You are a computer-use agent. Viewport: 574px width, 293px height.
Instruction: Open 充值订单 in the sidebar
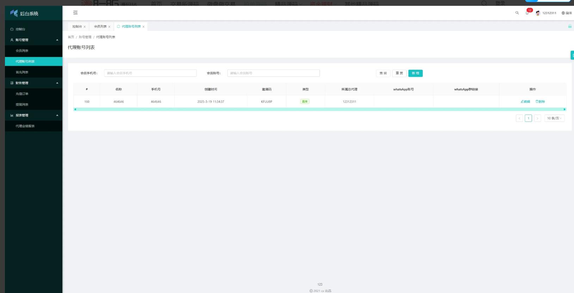tap(22, 94)
